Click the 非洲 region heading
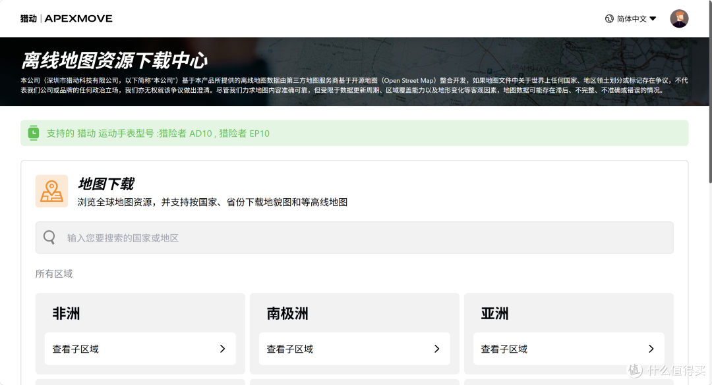 67,313
